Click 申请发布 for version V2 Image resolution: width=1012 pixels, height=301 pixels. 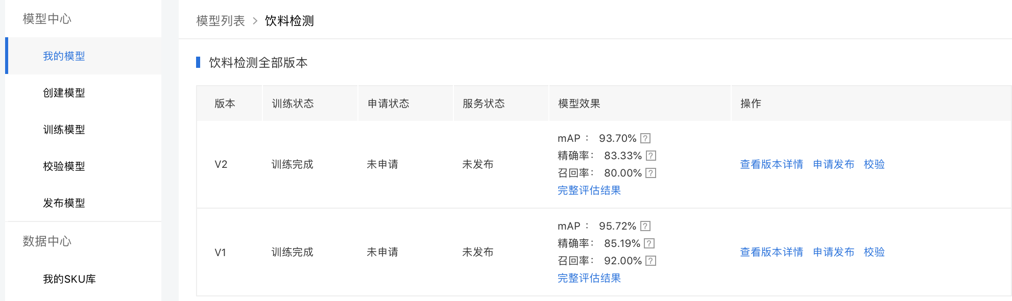834,164
